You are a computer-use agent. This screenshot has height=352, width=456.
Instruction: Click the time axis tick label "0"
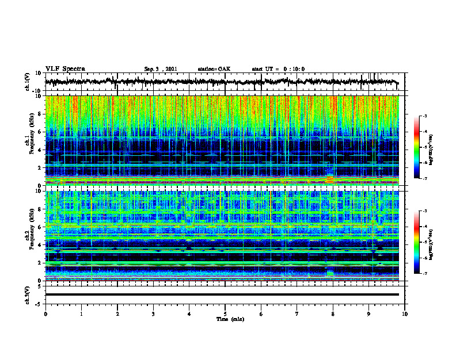[45, 314]
